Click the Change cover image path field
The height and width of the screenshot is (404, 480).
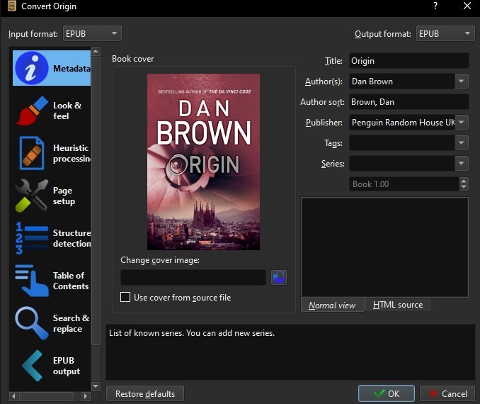click(193, 277)
